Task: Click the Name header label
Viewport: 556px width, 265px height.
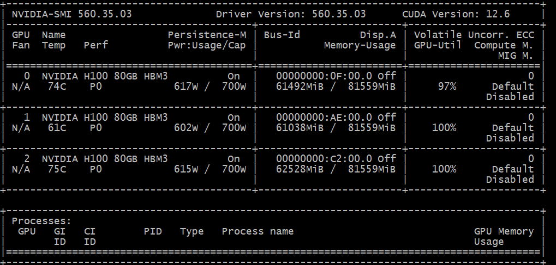Action: pyautogui.click(x=53, y=35)
